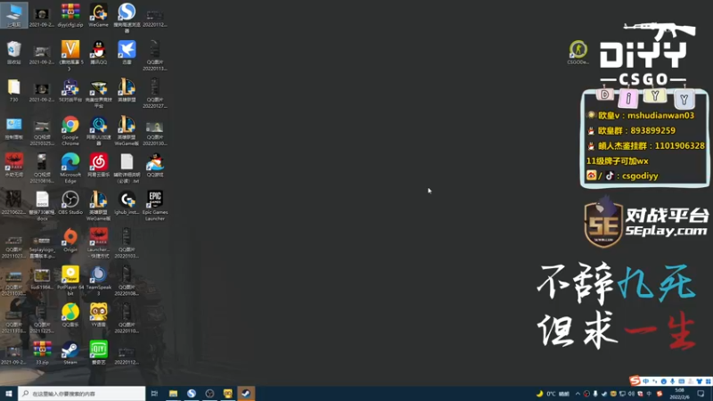
Task: Launch OBS Studio from desktop
Action: point(70,203)
